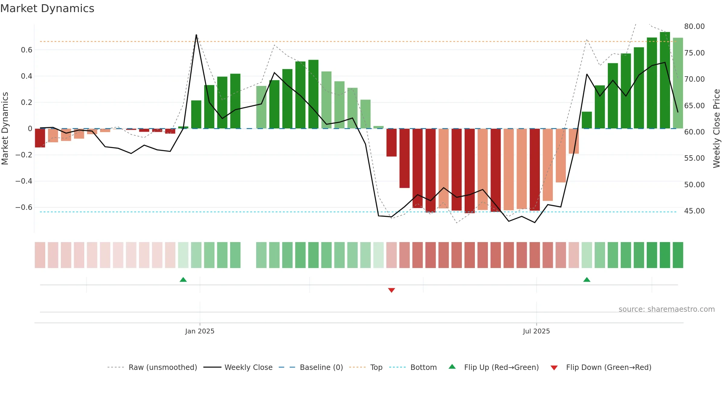Toggle the Flip Down (Green→Red) legend entry
The width and height of the screenshot is (725, 407).
coord(601,367)
